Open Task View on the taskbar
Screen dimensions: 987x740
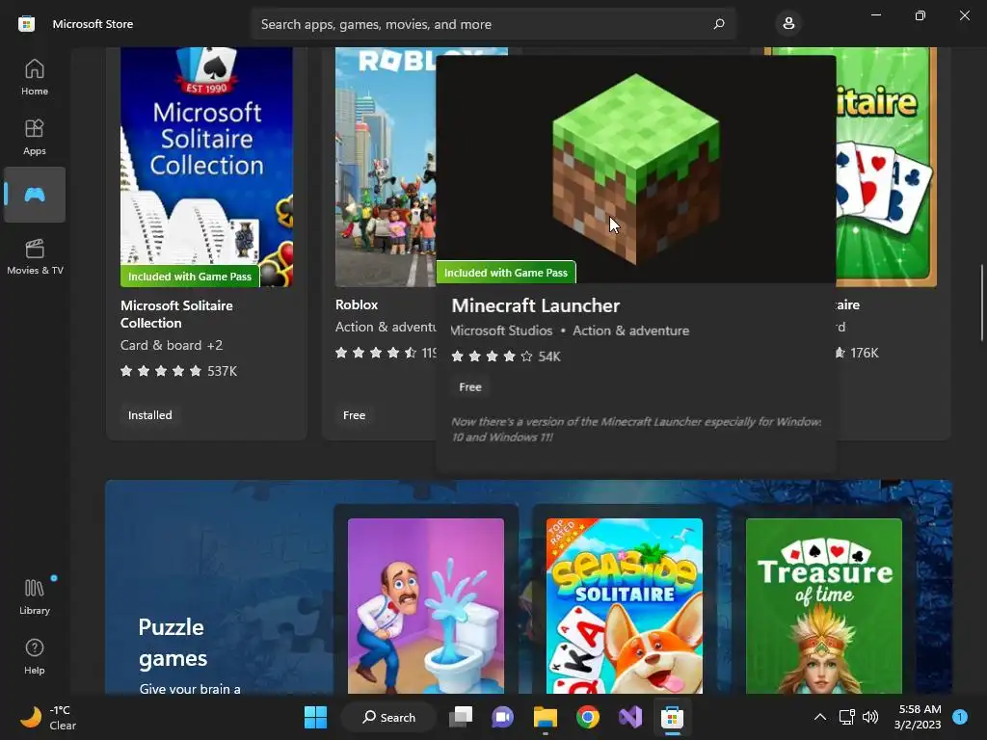461,717
